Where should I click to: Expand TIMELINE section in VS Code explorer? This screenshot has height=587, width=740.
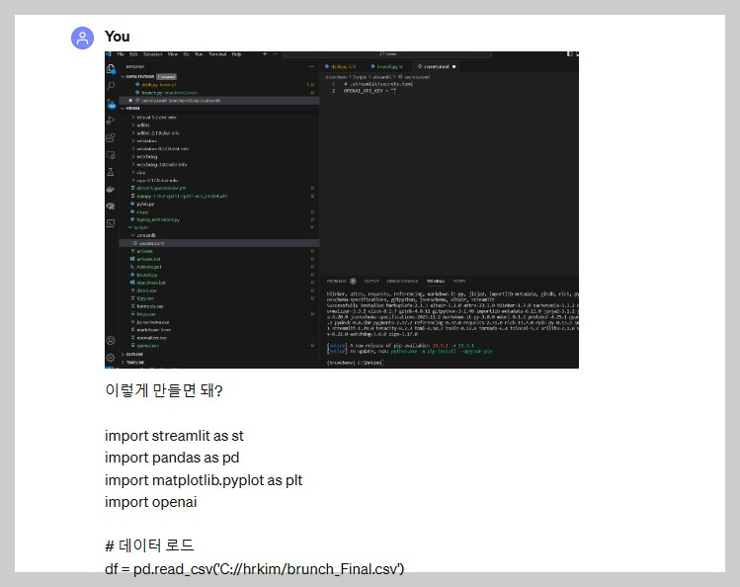pyautogui.click(x=134, y=363)
